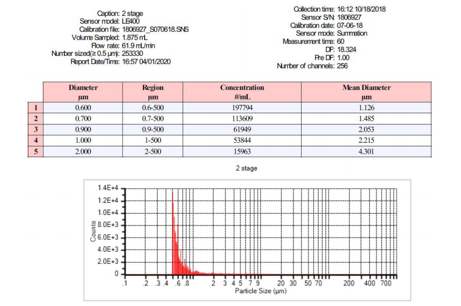Click the Mean Diameter column header
461x306 pixels.
point(366,92)
